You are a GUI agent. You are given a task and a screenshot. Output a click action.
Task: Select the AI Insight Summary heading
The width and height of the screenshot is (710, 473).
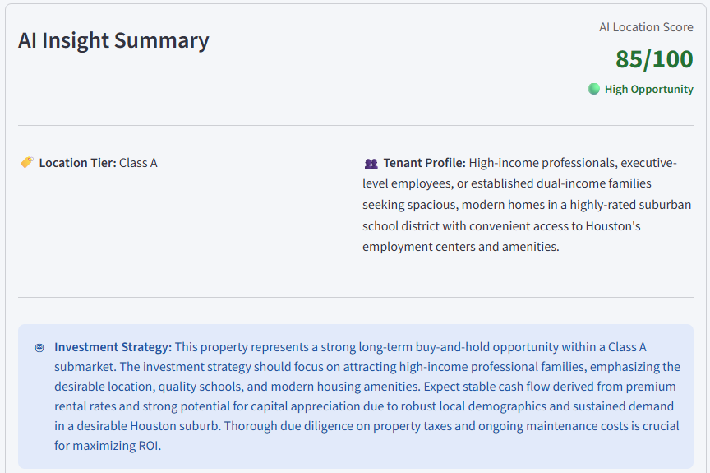(x=113, y=40)
